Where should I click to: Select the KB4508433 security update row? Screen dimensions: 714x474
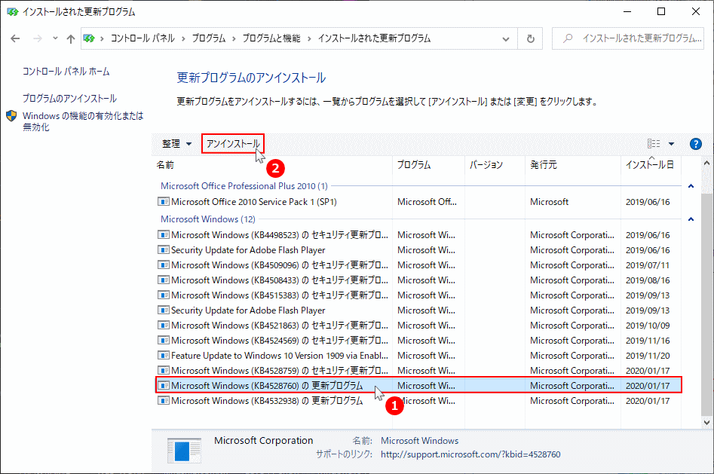point(418,280)
